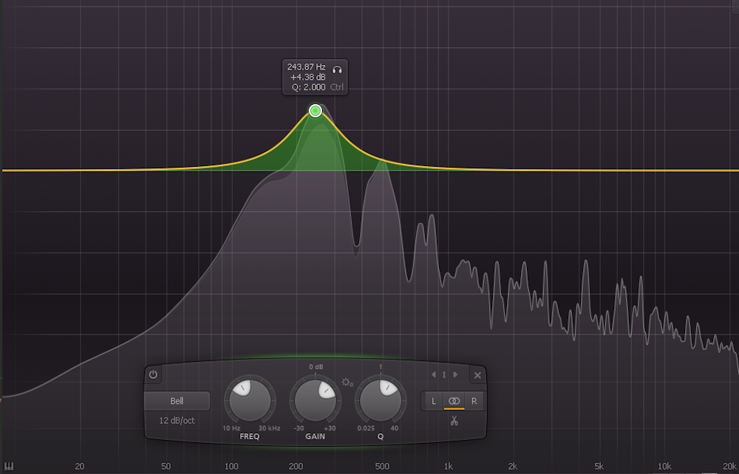Delete band 1 with the X icon
Image resolution: width=739 pixels, height=474 pixels.
click(477, 375)
